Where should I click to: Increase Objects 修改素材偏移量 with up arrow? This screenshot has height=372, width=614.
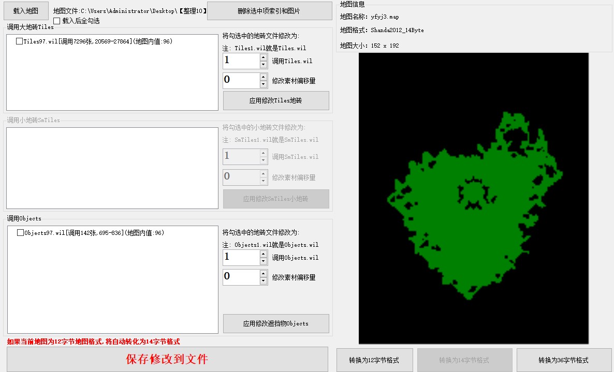point(264,274)
